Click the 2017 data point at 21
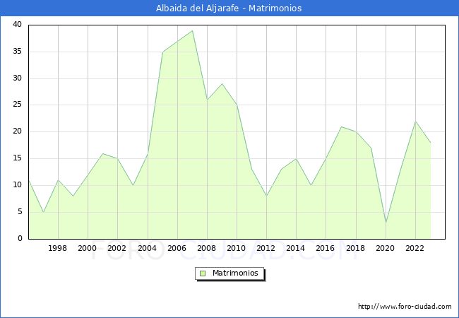This screenshot has height=318, width=459. click(341, 126)
